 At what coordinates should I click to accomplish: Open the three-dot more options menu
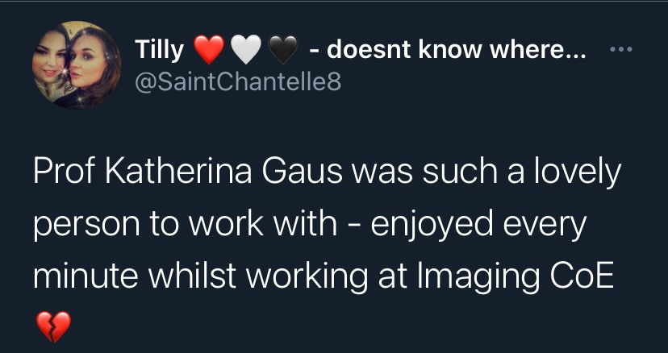pos(621,51)
